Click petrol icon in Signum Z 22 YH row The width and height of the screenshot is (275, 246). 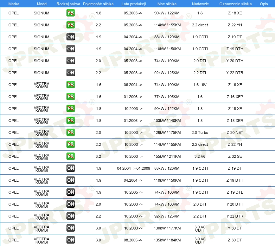pos(70,25)
